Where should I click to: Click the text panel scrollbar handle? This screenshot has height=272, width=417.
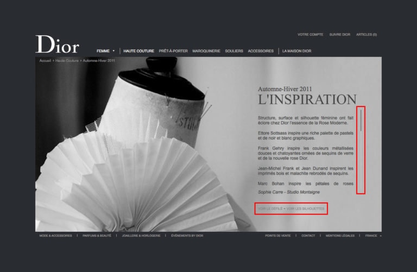[x=361, y=121]
